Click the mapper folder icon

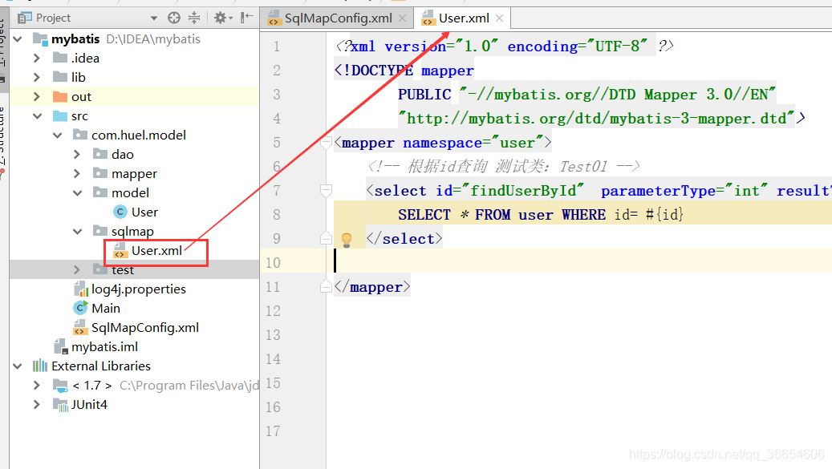(100, 172)
